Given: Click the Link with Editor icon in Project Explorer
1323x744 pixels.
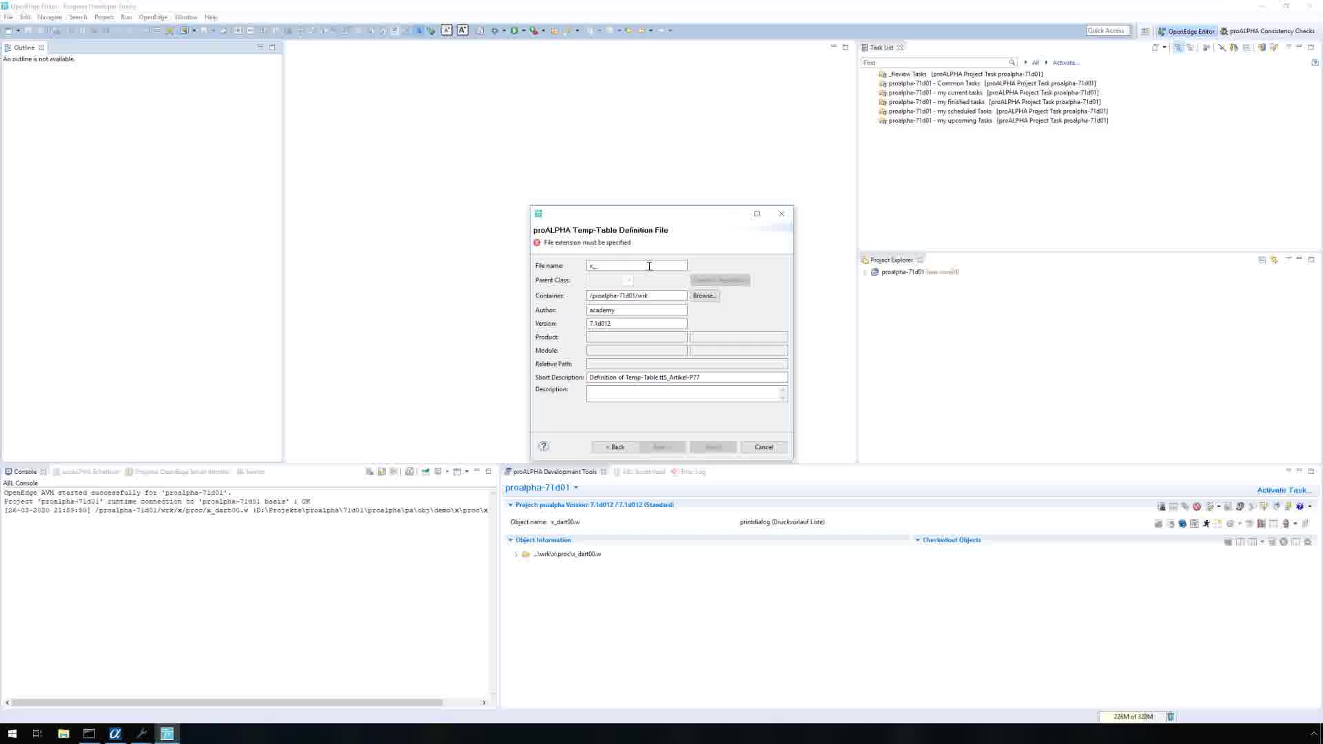Looking at the screenshot, I should click(1274, 260).
